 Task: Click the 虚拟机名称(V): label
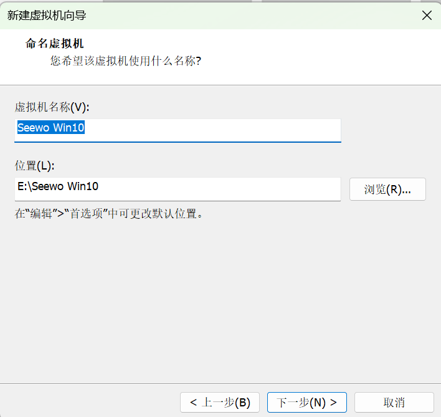[52, 107]
